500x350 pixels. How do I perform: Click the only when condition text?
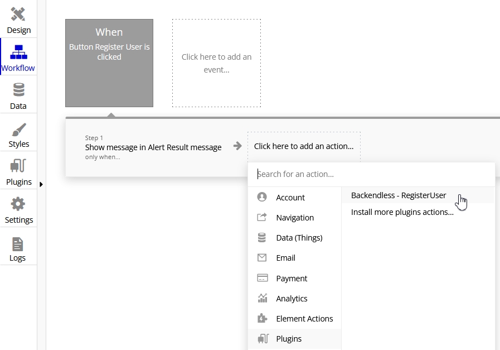point(103,157)
